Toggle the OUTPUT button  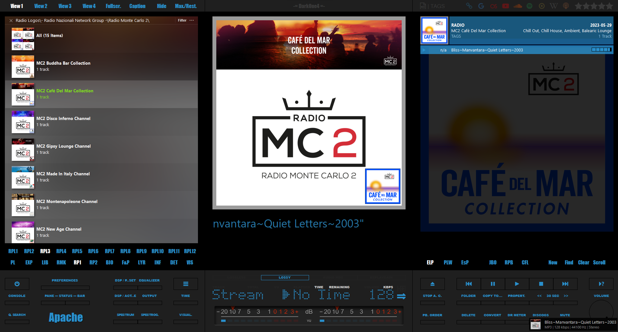149,296
